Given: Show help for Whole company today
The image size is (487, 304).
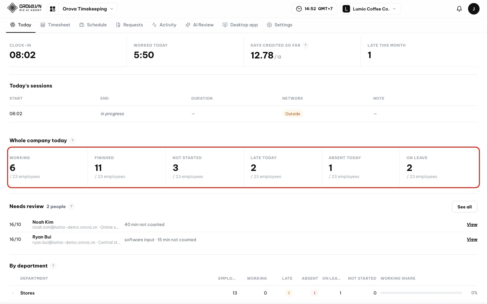Looking at the screenshot, I should coord(72,141).
